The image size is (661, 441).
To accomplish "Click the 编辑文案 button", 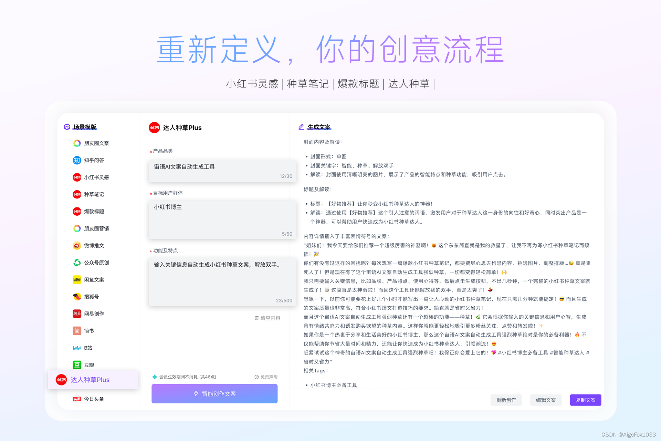I will (x=546, y=400).
